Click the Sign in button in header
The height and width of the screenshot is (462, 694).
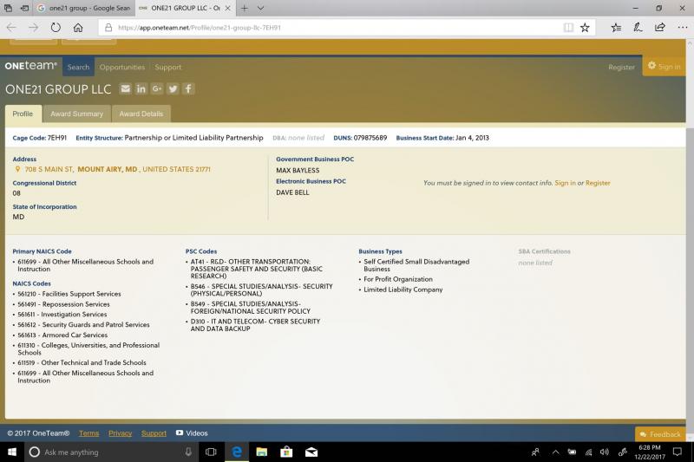pos(665,67)
